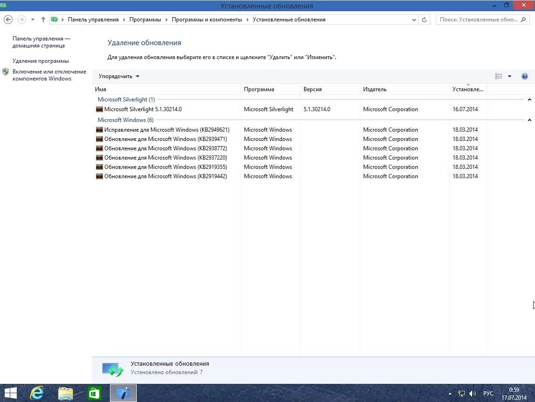Sort by the Версия column header
Image resolution: width=535 pixels, height=402 pixels.
pyautogui.click(x=330, y=89)
